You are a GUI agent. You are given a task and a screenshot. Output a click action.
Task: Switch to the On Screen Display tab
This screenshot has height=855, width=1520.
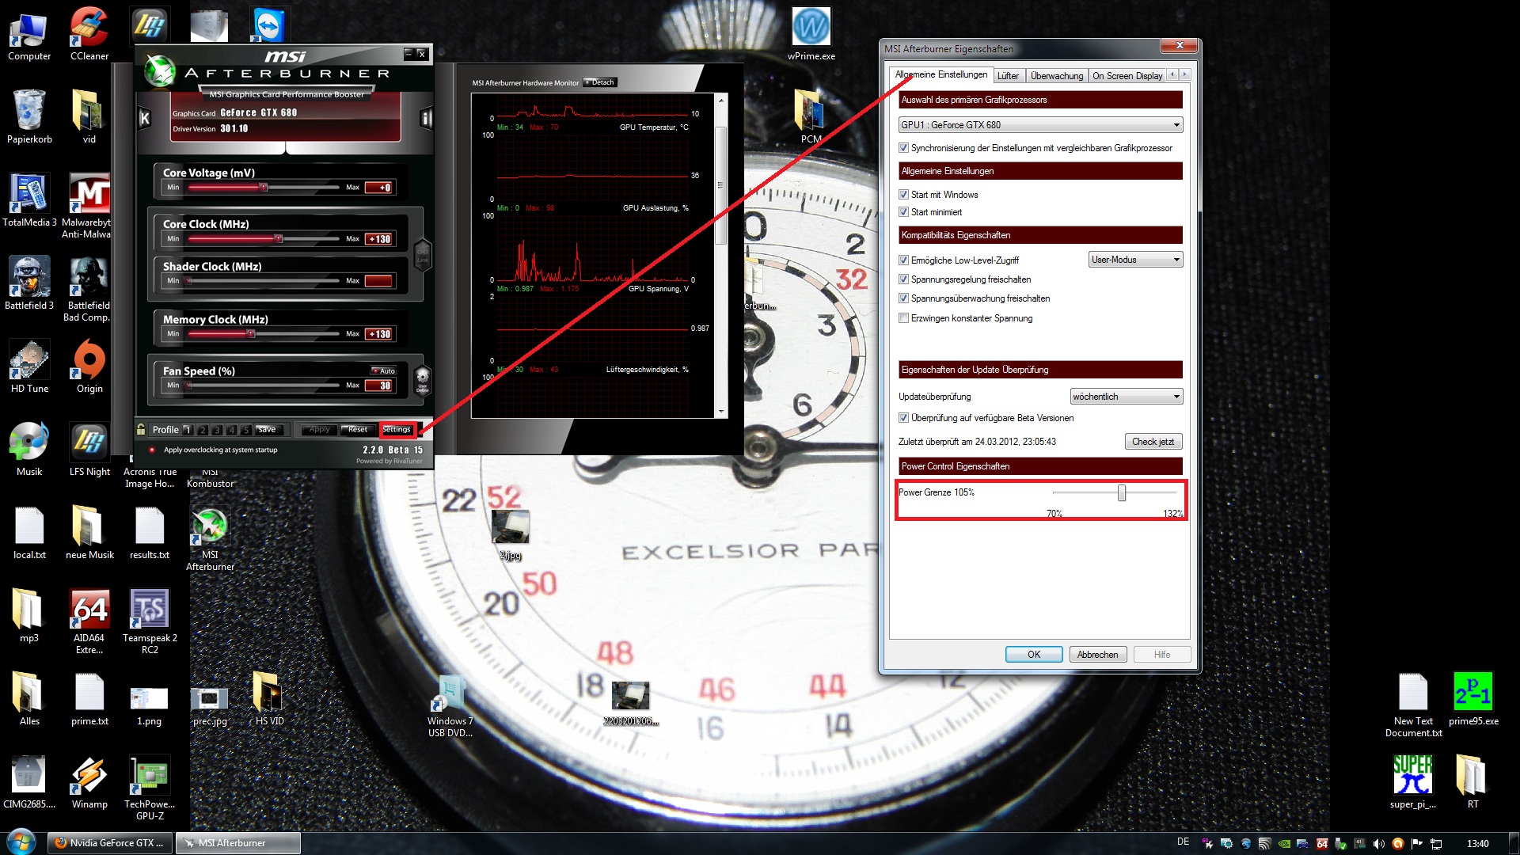pyautogui.click(x=1127, y=76)
